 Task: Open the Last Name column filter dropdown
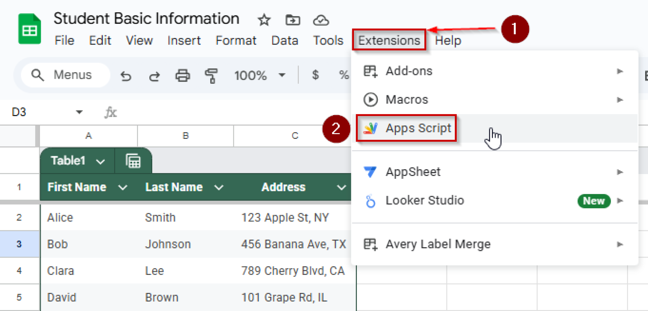point(219,188)
